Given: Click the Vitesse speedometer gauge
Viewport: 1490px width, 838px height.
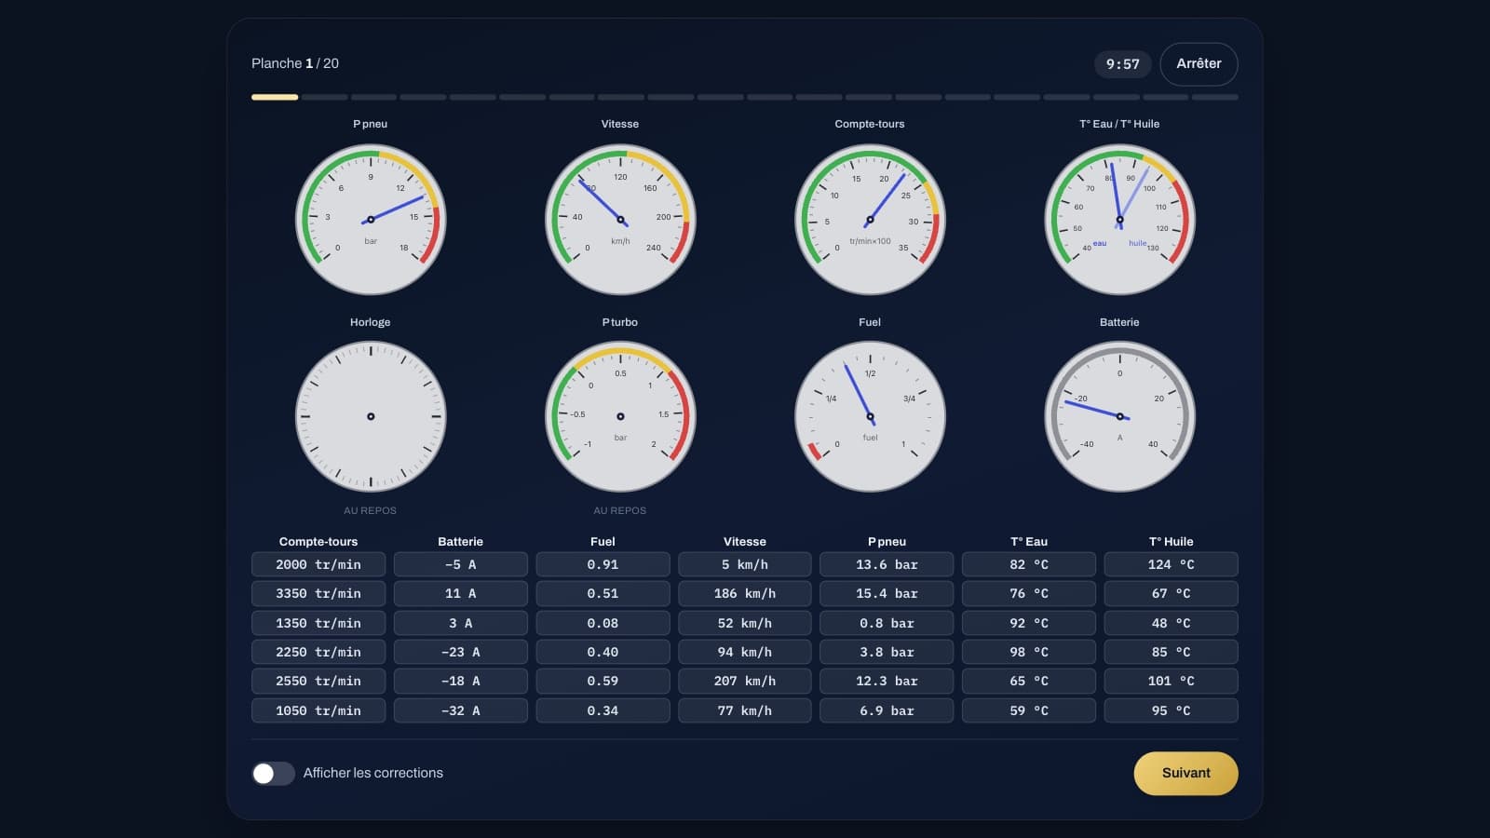Looking at the screenshot, I should [620, 220].
